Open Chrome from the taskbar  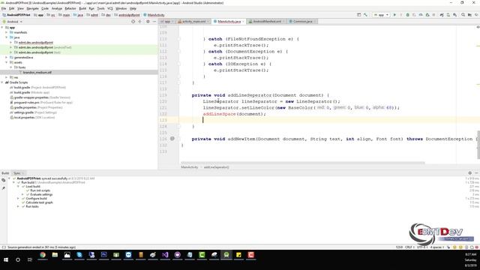(x=43, y=255)
